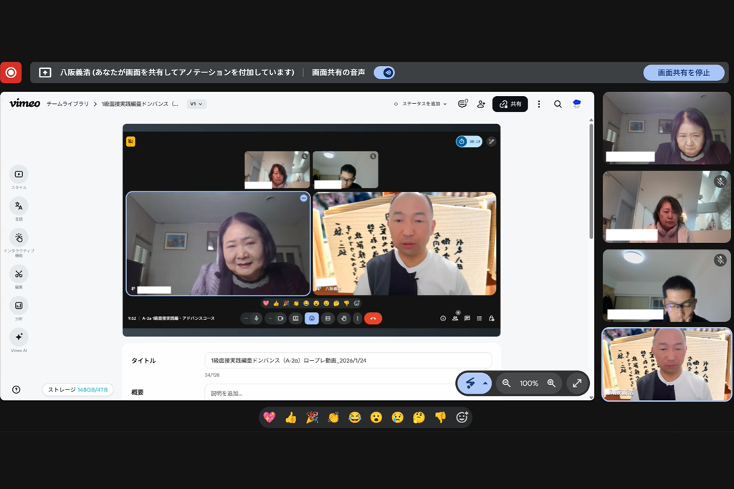Click the Vimeo search magnifier icon
Screen dimensions: 734x489
click(x=558, y=104)
